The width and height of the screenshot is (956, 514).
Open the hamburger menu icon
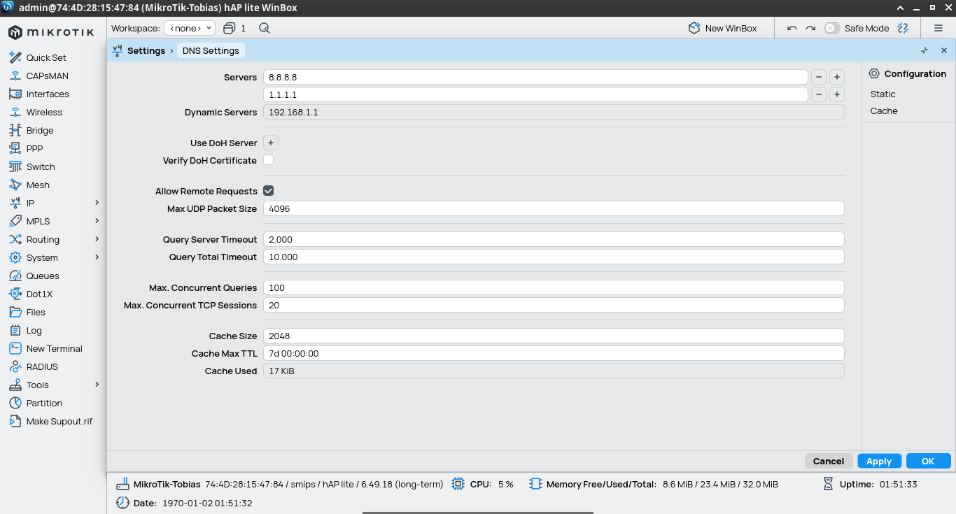point(939,29)
